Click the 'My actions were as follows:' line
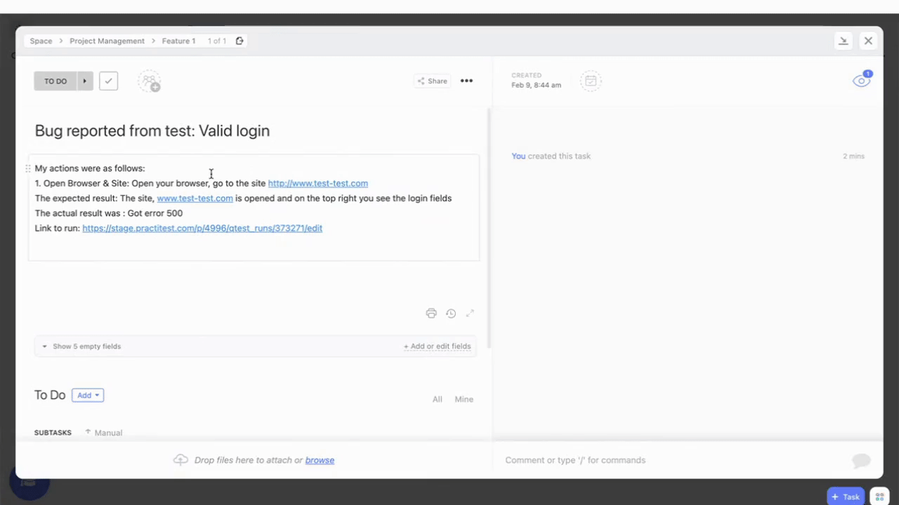 point(90,168)
